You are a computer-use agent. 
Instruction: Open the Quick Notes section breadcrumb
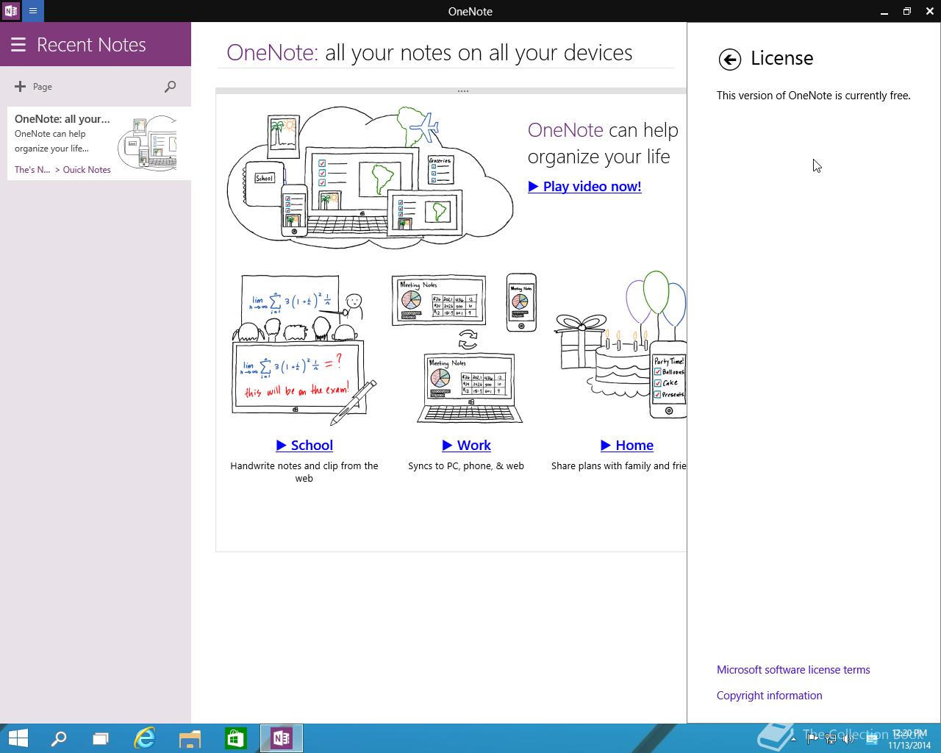(87, 170)
